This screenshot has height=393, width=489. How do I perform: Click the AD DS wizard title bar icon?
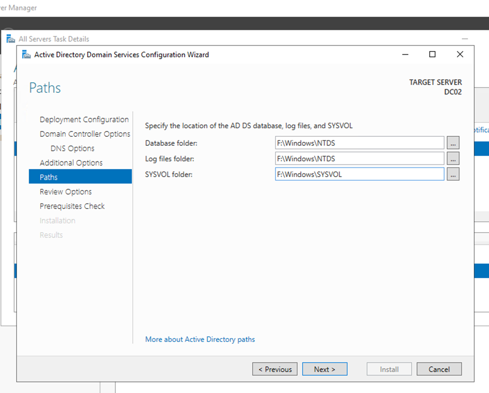26,55
